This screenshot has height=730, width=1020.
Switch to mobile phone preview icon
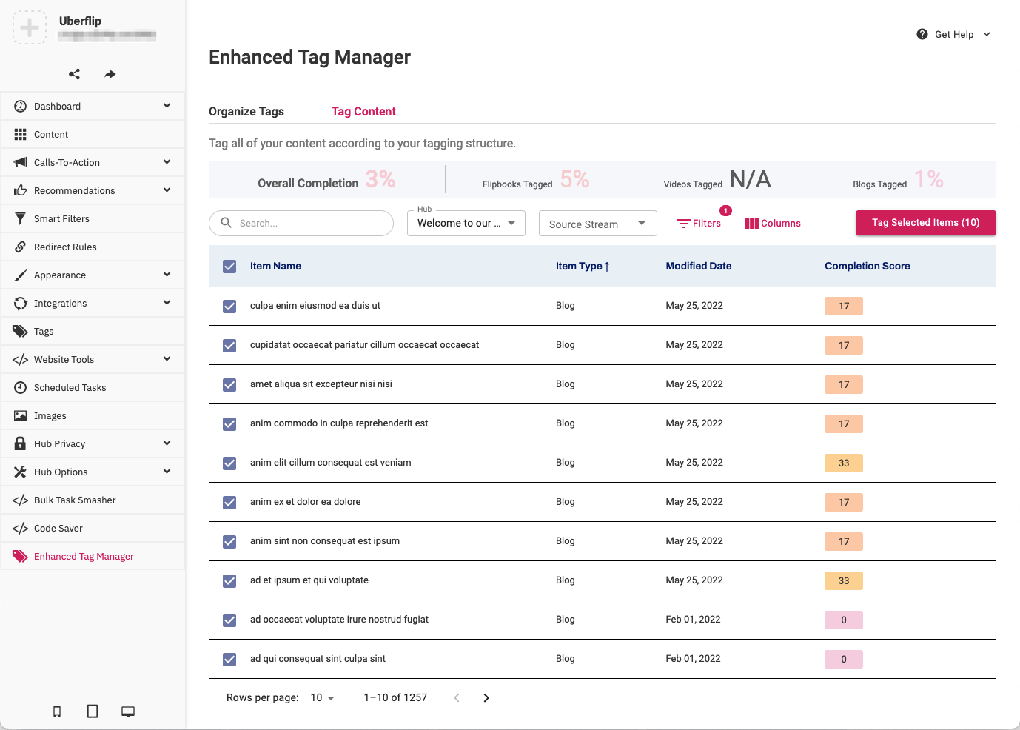click(x=57, y=711)
